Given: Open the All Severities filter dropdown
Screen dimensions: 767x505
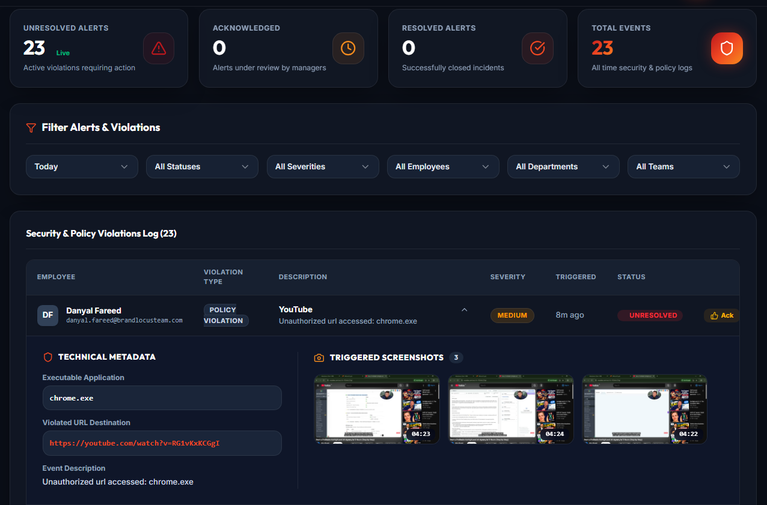Looking at the screenshot, I should 323,167.
